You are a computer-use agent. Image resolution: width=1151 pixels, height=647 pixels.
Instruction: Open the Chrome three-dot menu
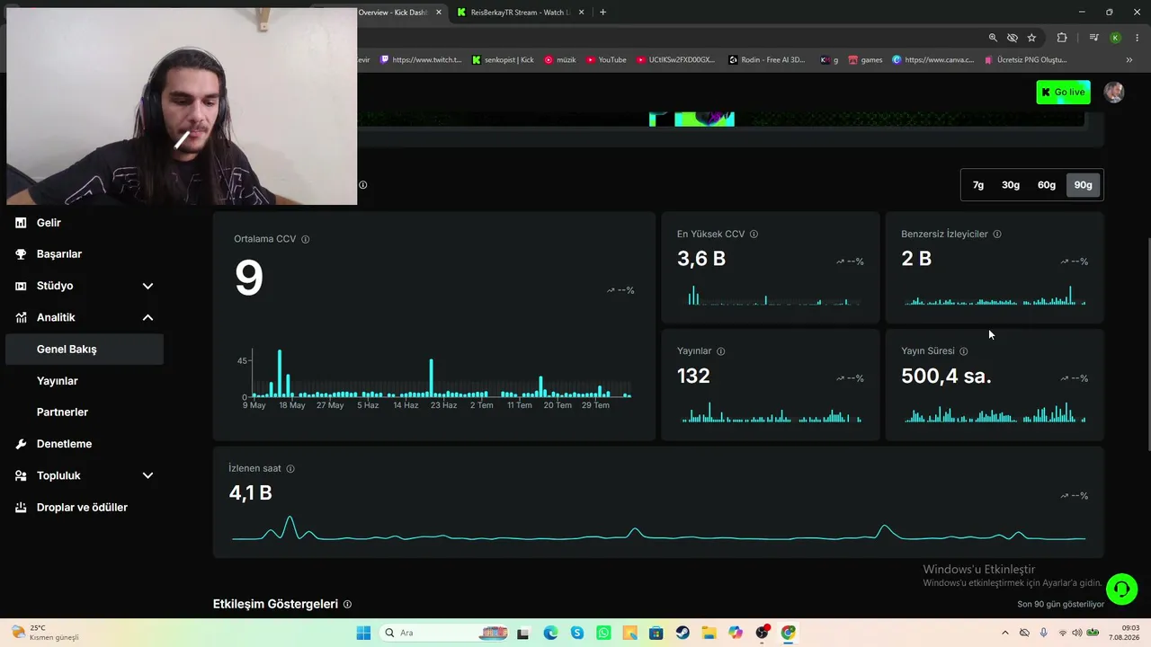point(1137,38)
